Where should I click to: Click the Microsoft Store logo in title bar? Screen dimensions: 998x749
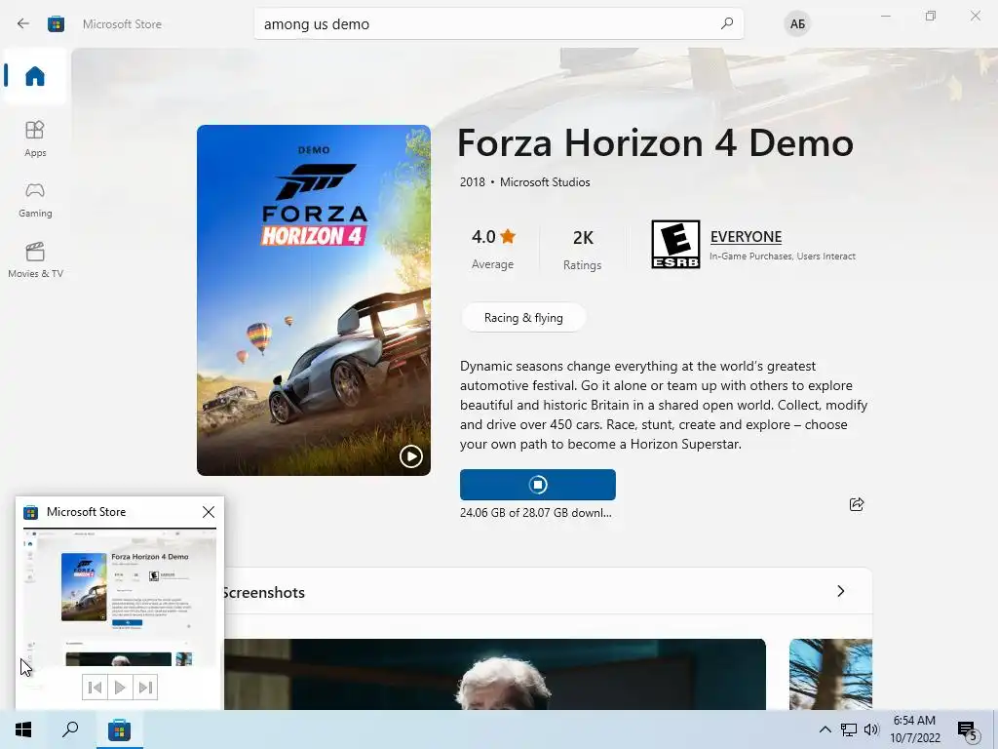point(56,23)
